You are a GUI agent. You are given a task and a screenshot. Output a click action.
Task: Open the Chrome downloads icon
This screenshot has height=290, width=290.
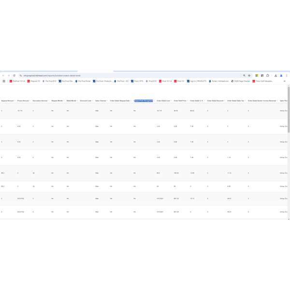click(275, 75)
